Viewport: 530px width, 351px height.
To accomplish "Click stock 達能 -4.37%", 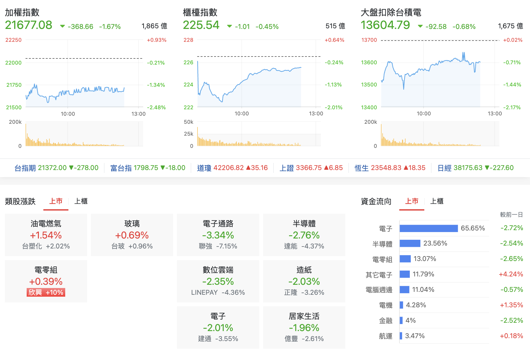I will pyautogui.click(x=304, y=246).
